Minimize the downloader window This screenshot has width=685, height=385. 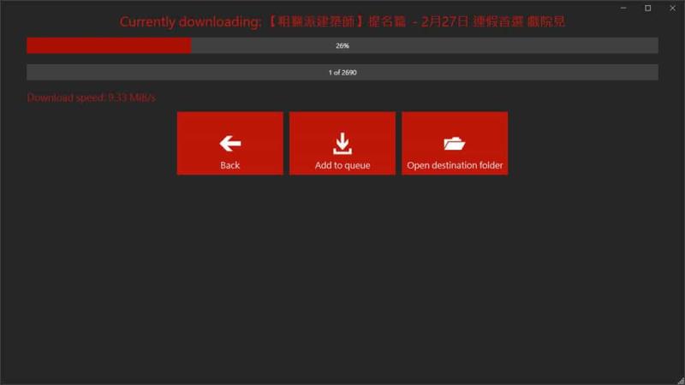point(623,8)
